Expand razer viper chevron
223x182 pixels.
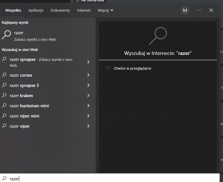coord(88,126)
